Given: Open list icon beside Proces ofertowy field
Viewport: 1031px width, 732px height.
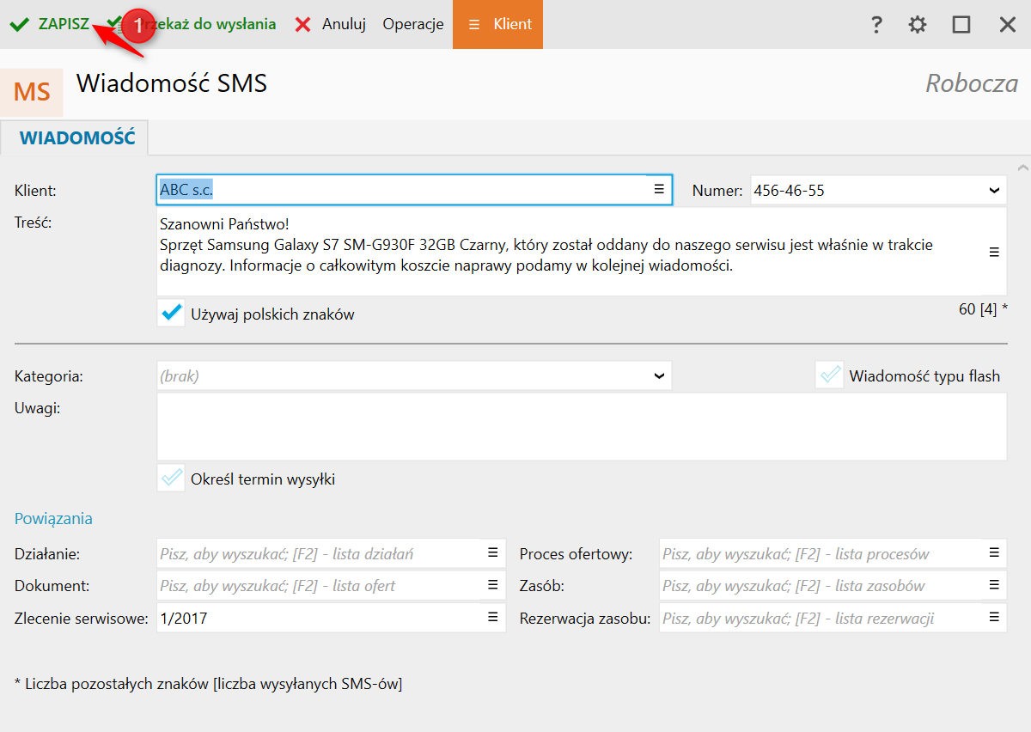Looking at the screenshot, I should [x=994, y=553].
